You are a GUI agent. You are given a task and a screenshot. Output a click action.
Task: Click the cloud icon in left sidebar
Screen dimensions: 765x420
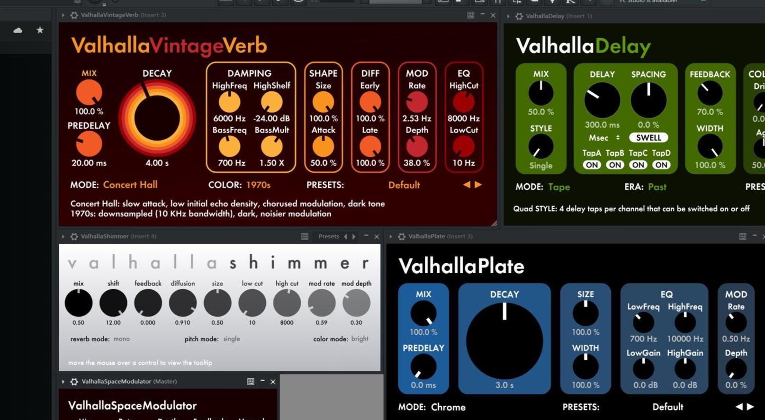[18, 30]
